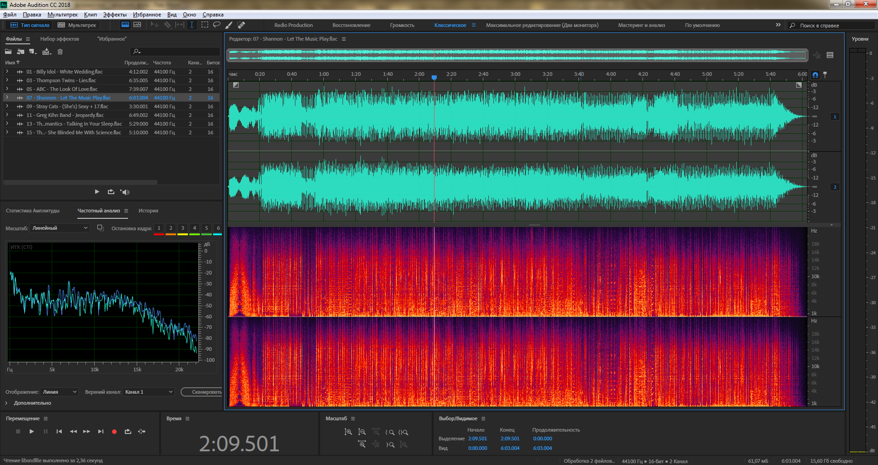Image resolution: width=878 pixels, height=465 pixels.
Task: Expand the Дополнительно section
Action: [6, 403]
